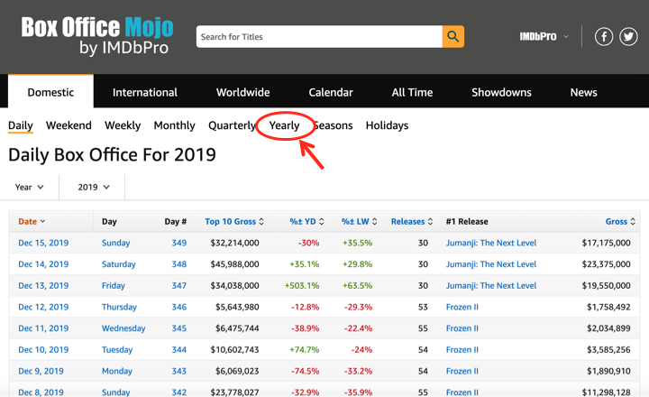Click the orange search magnifier button
The image size is (649, 397).
tap(452, 36)
